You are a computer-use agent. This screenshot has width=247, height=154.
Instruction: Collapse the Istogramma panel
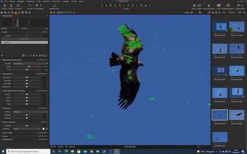coord(1,16)
